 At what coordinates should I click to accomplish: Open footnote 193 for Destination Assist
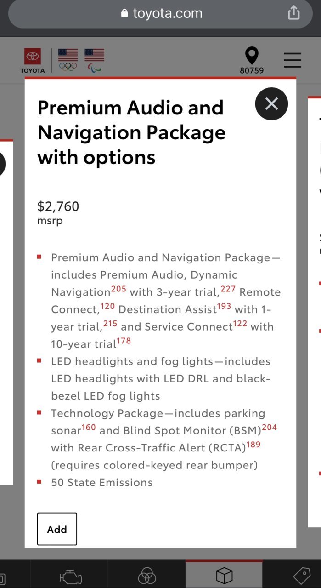coord(224,306)
